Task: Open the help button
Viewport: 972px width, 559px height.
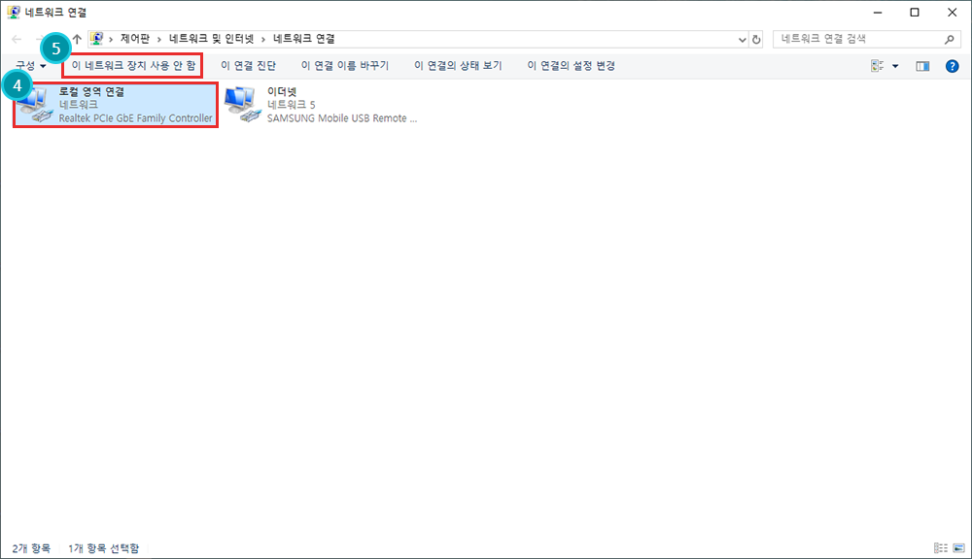Action: 953,66
